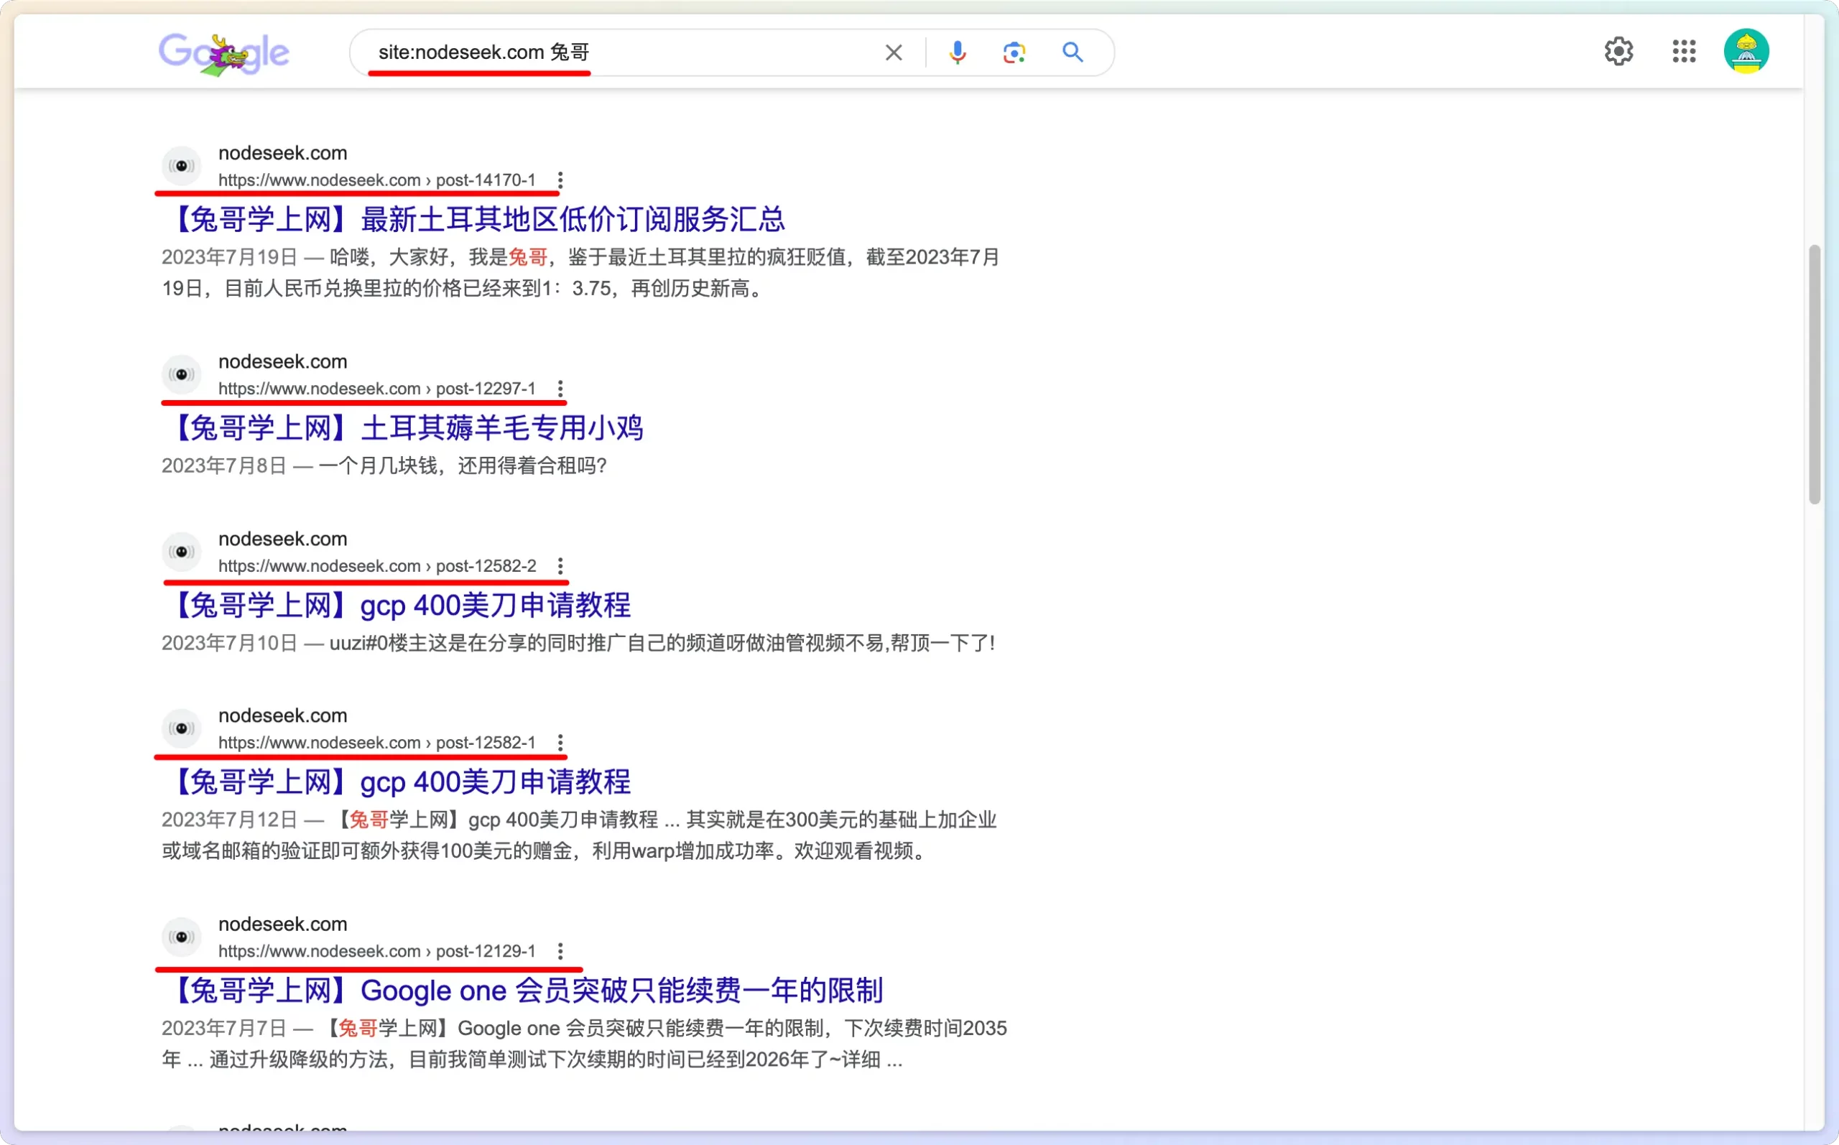Open the Google apps grid
This screenshot has width=1839, height=1145.
[x=1684, y=52]
